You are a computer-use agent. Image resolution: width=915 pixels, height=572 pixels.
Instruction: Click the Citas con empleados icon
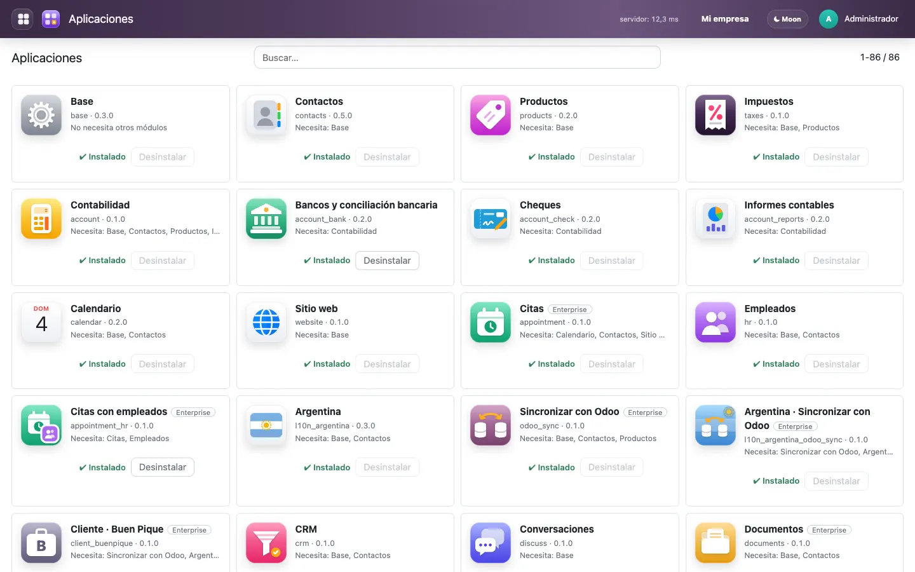point(41,425)
